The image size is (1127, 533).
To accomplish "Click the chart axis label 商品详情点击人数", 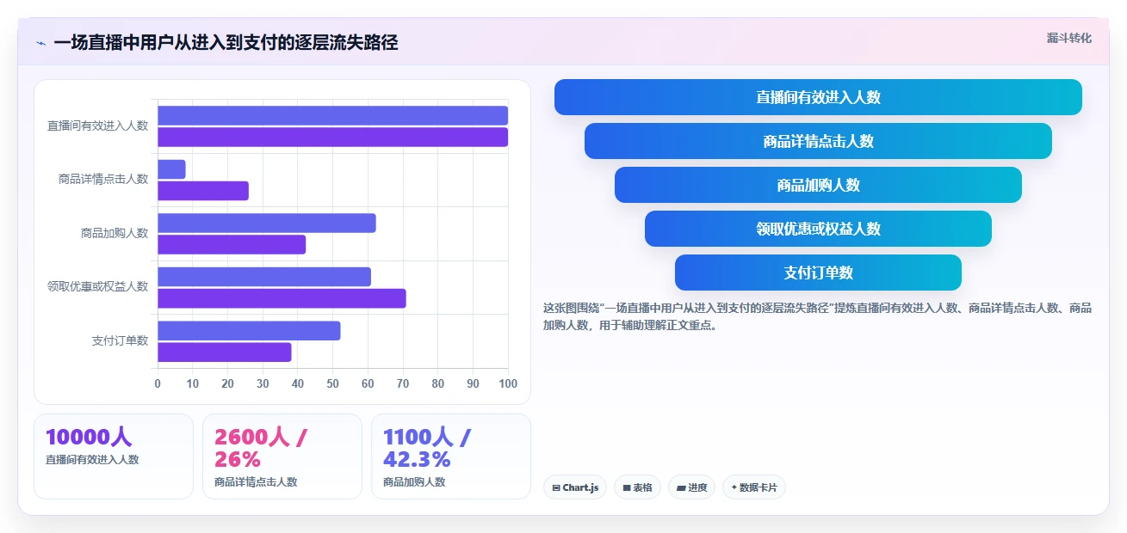I will 103,179.
